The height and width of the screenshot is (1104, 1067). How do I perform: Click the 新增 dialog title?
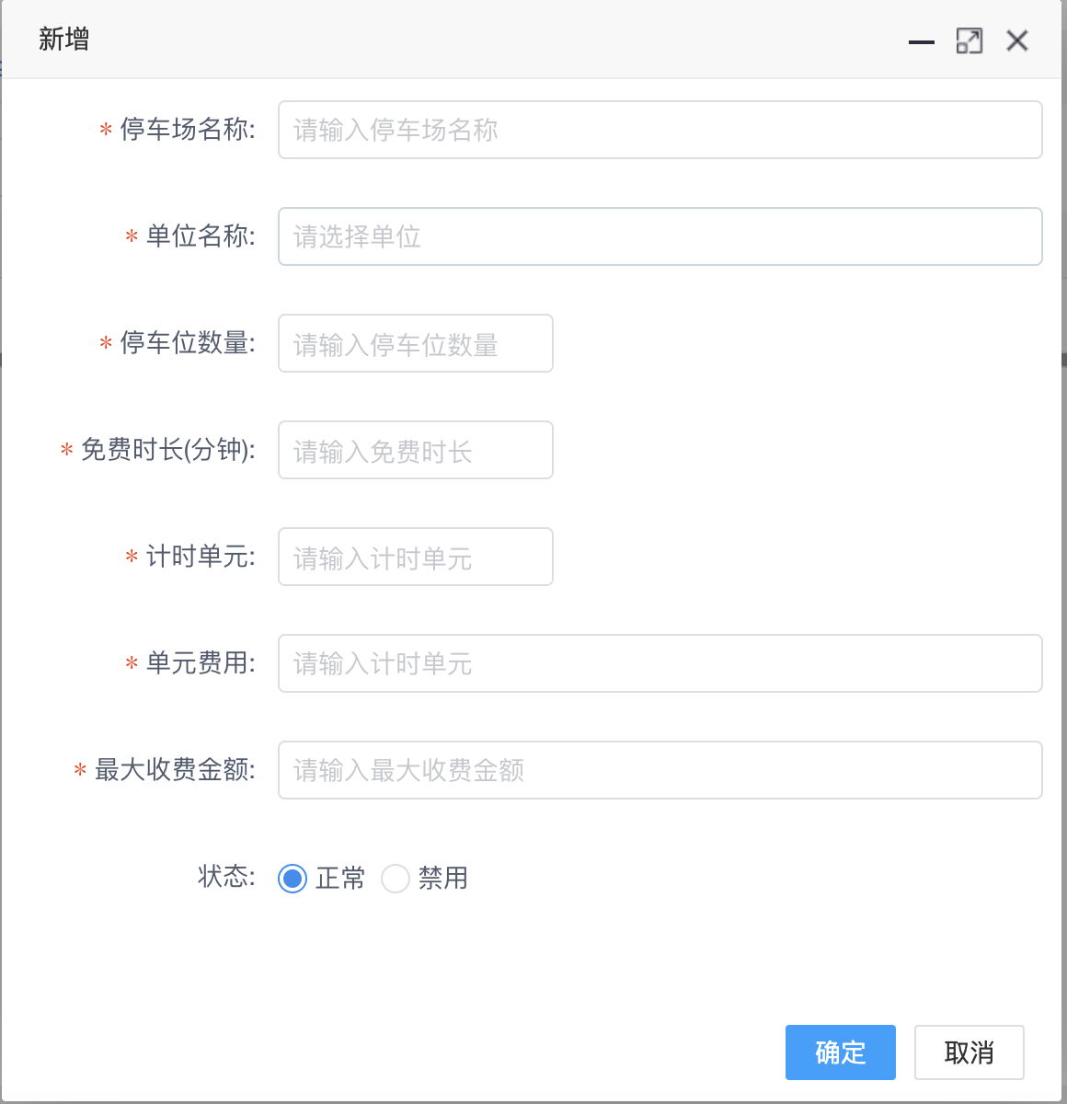[63, 40]
